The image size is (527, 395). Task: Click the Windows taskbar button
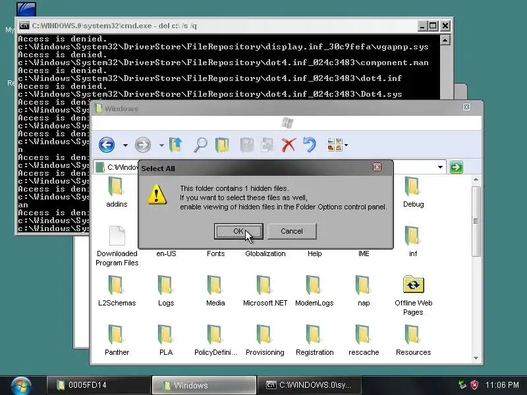[204, 385]
